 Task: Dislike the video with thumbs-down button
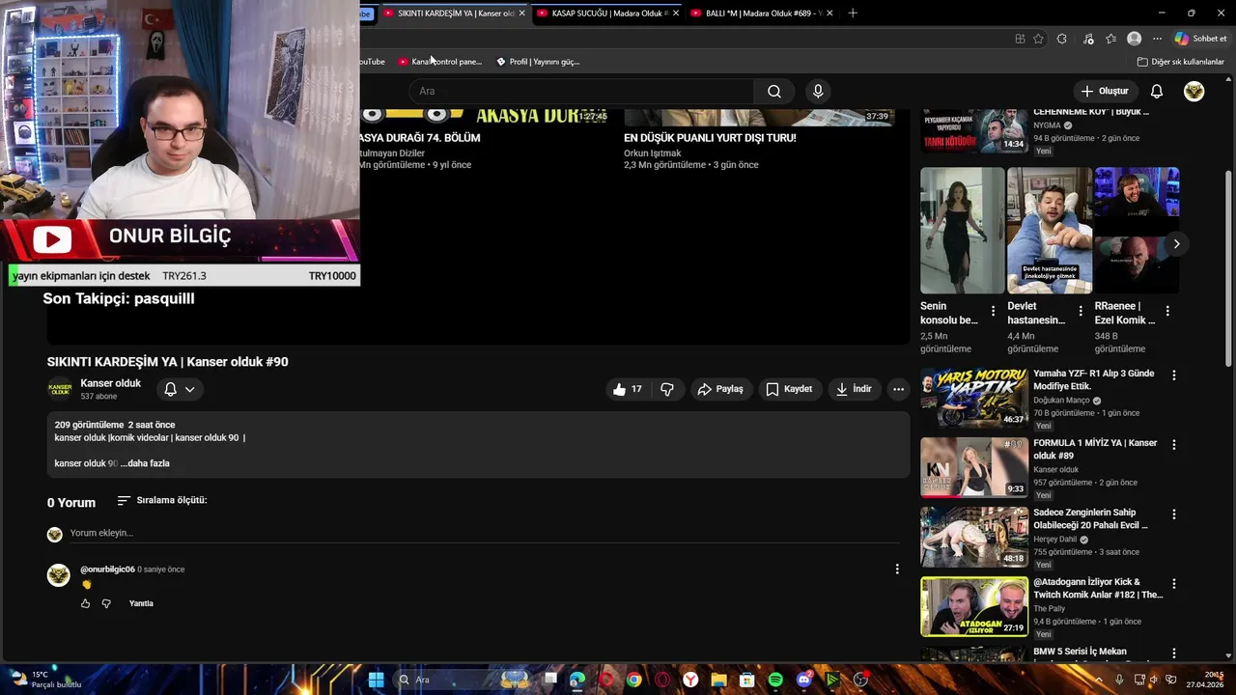click(667, 389)
